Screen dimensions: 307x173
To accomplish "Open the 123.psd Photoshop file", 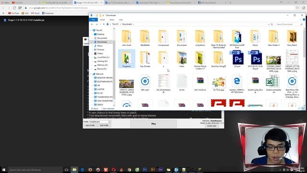I will (237, 59).
